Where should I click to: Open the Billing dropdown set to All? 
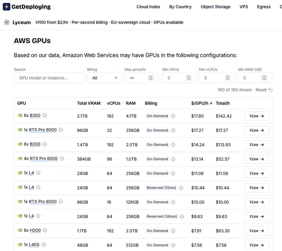[105, 78]
